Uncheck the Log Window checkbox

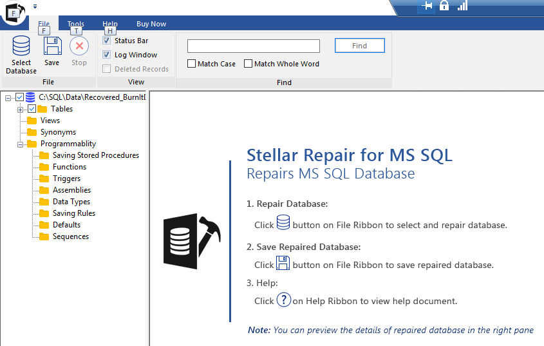(106, 55)
